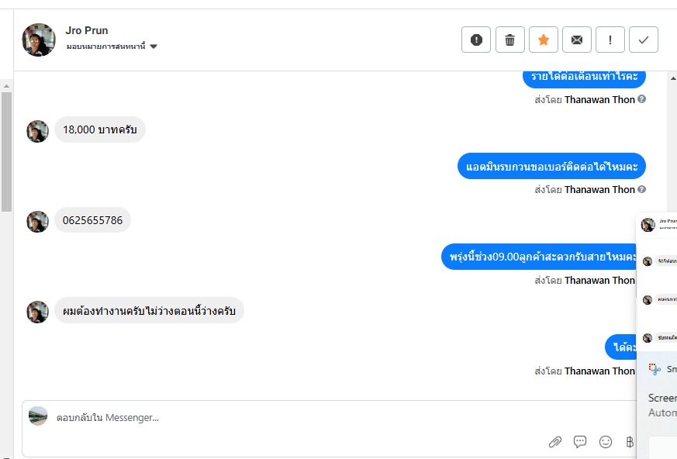The height and width of the screenshot is (459, 677).
Task: Open saved replies speech bubble icon
Action: pos(580,442)
